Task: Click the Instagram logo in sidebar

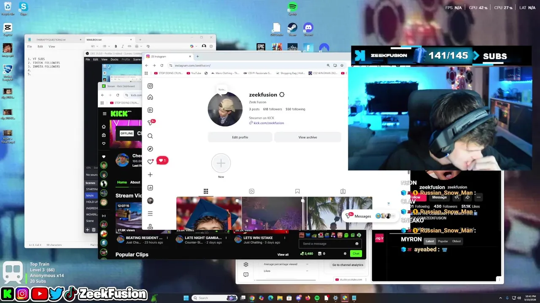Action: point(150,86)
